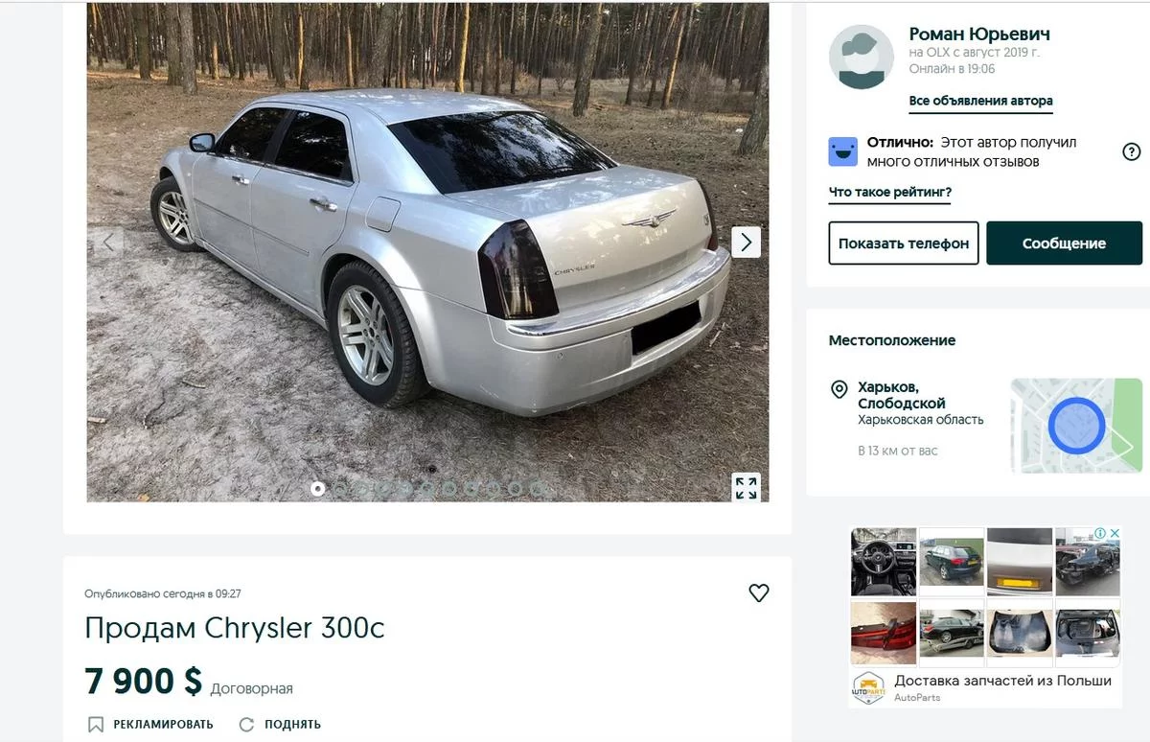Select the first dot in the photo carousel
The width and height of the screenshot is (1150, 742).
pyautogui.click(x=317, y=489)
